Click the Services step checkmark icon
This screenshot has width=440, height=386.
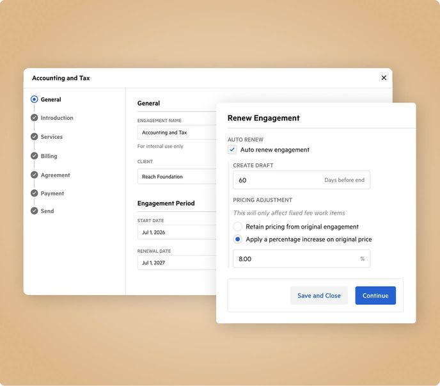(x=35, y=136)
